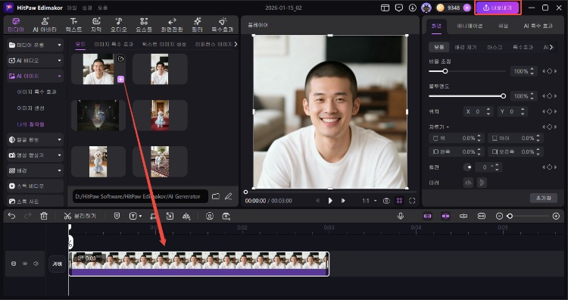This screenshot has height=300, width=568.
Task: Click the resize arrow-in-box timeline icon
Action: pyautogui.click(x=170, y=217)
